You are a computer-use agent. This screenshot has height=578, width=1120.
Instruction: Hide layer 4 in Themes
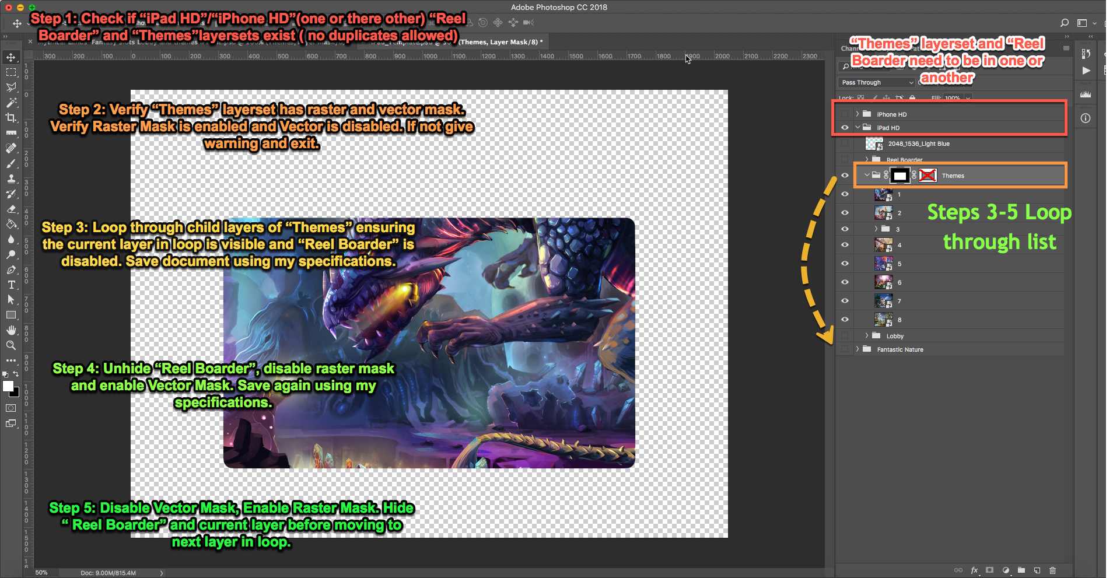tap(845, 245)
